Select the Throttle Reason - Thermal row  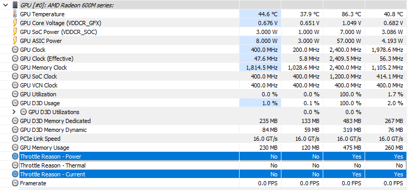pos(204,165)
